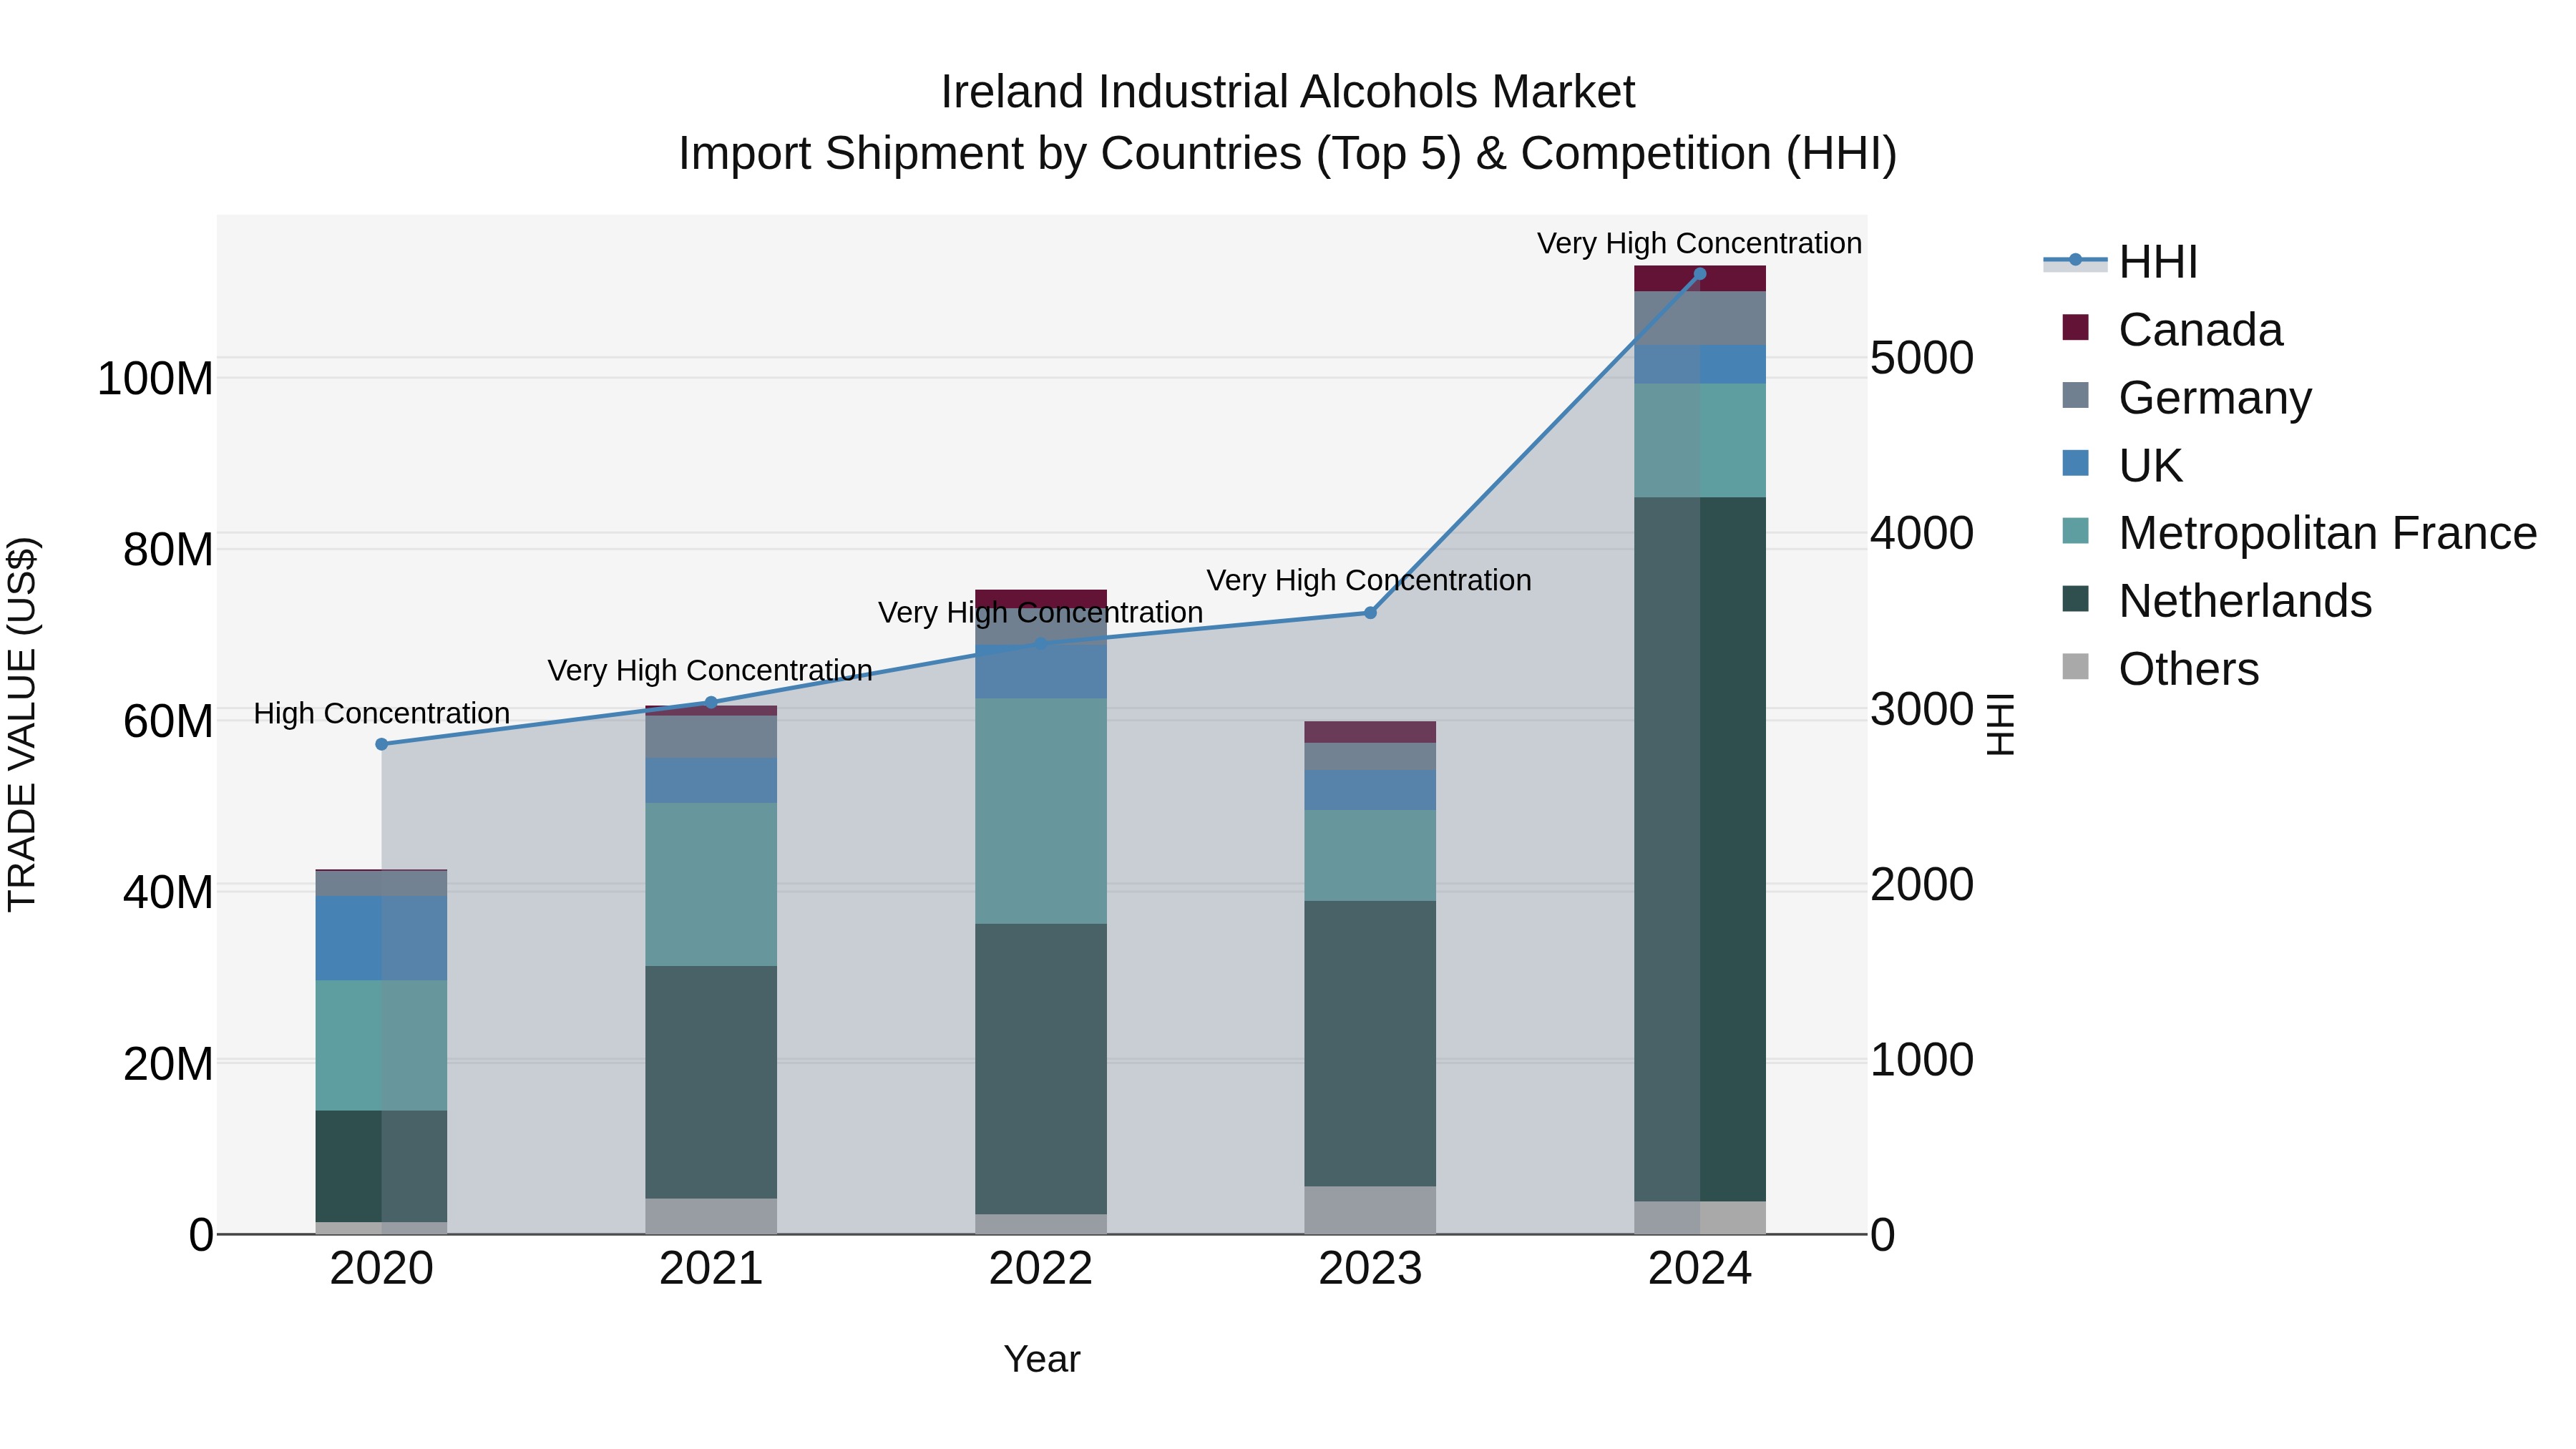Click the Germany slate-gray legend swatch
Screen dimensions: 2576x1449
2076,395
